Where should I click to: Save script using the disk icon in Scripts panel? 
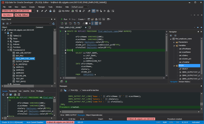(x=11, y=94)
